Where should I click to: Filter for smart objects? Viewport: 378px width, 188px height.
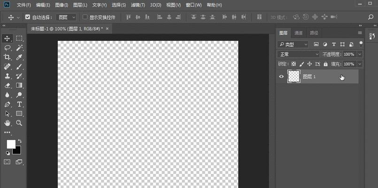[351, 44]
